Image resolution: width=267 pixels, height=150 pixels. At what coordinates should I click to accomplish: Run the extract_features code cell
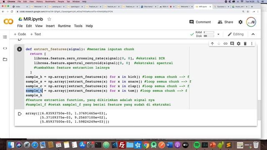tap(20, 49)
